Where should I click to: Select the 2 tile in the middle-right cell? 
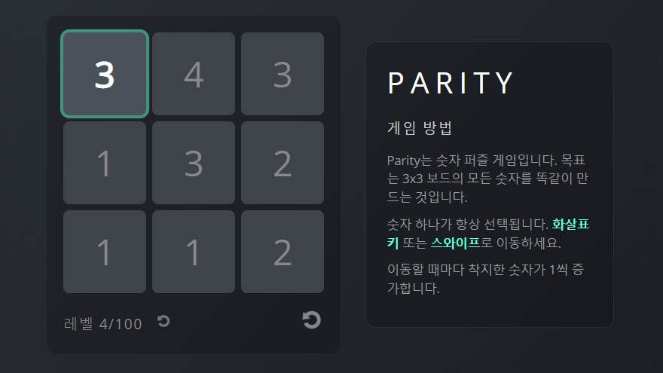pos(283,163)
